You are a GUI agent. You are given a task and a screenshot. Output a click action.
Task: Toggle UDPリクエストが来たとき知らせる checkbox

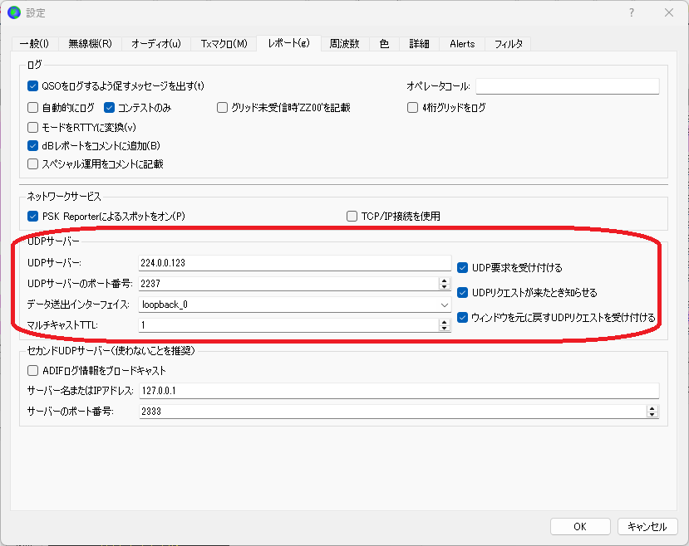[462, 293]
